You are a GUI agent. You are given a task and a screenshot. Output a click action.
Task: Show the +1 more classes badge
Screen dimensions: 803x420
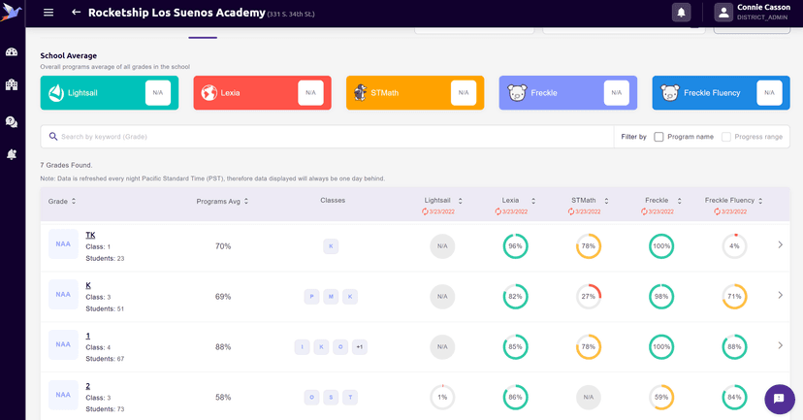(x=360, y=346)
